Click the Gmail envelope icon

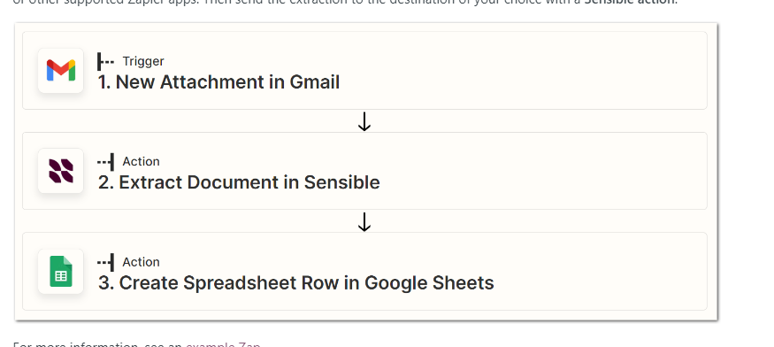(x=61, y=71)
